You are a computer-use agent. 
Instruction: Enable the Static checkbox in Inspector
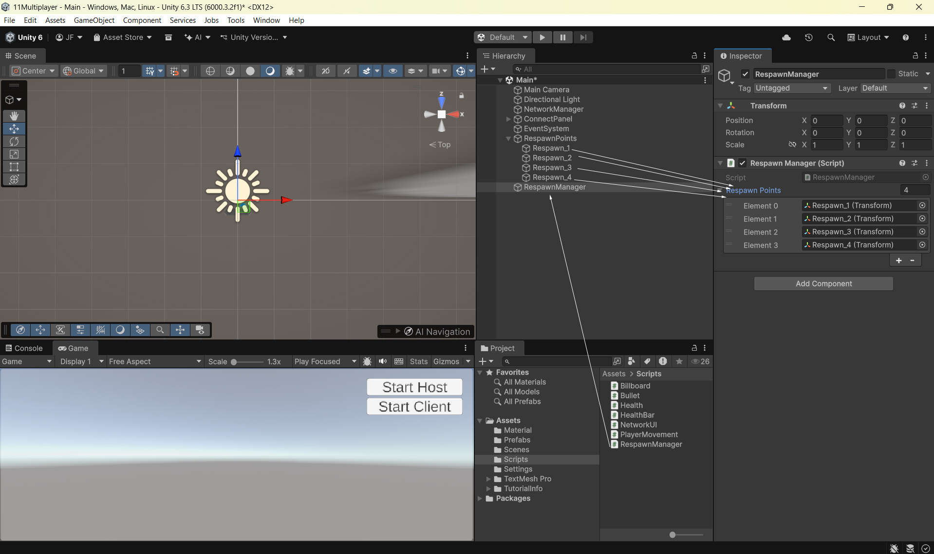(891, 74)
